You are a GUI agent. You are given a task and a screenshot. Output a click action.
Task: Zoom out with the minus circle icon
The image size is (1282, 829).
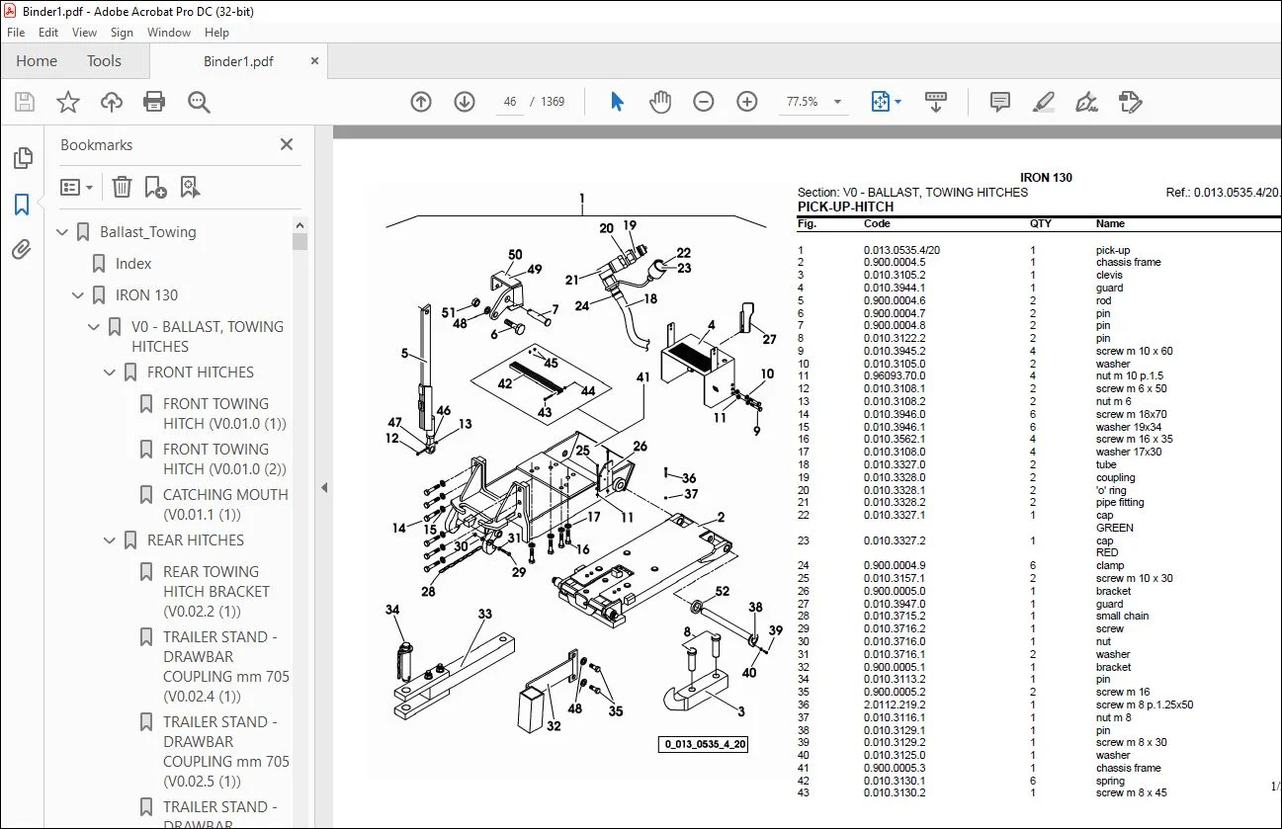(x=704, y=102)
